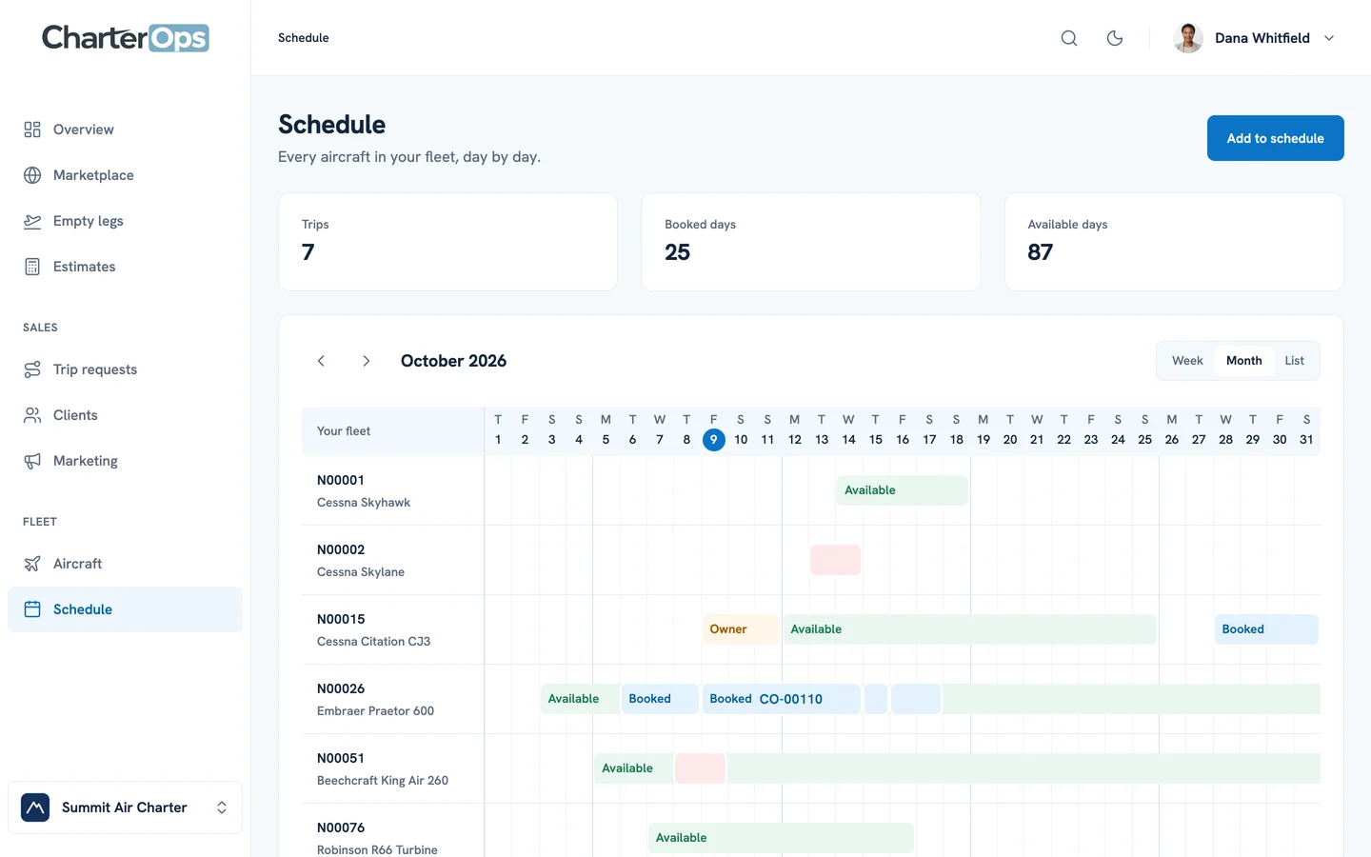Open Empty legs in sidebar
1371x857 pixels.
(x=125, y=221)
